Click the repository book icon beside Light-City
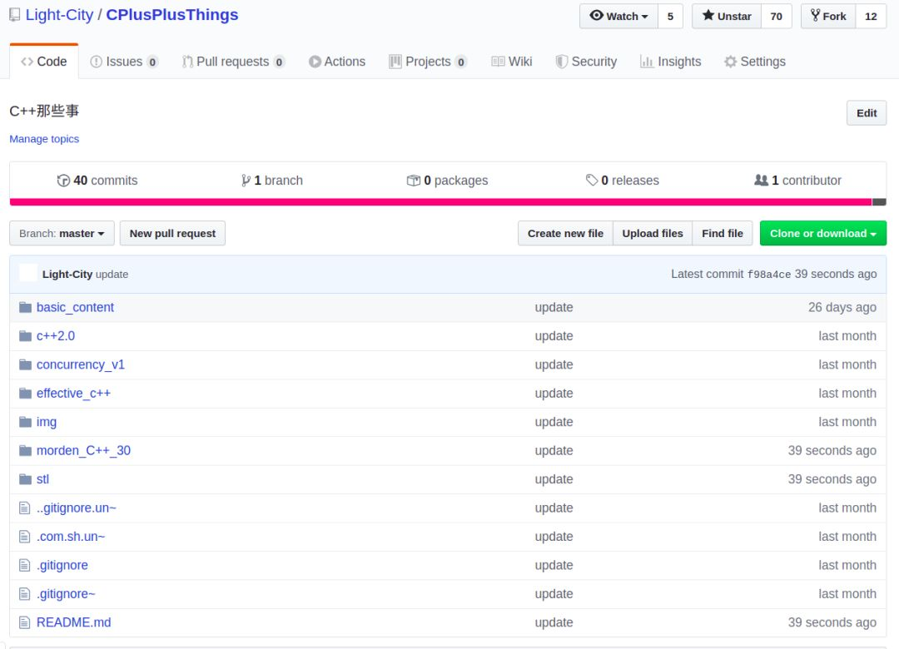Viewport: 899px width, 649px height. tap(14, 15)
